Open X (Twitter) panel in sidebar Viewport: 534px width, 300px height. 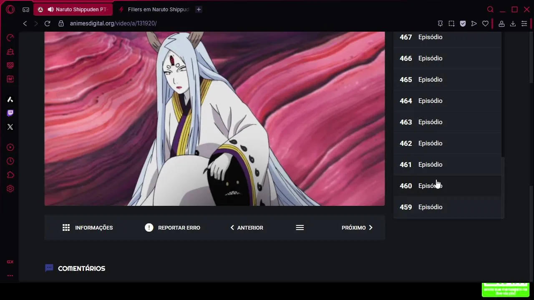point(10,127)
